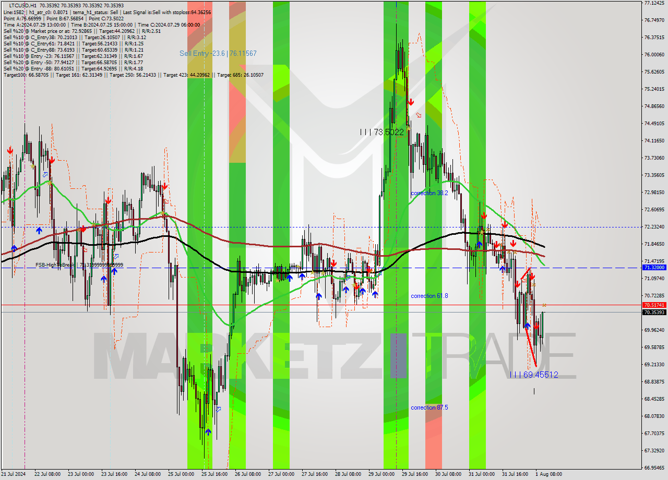Click the 'Target100: 66.58705' targets line

click(x=134, y=75)
